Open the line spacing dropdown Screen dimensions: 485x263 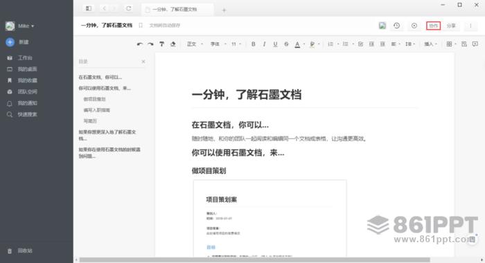pos(410,44)
